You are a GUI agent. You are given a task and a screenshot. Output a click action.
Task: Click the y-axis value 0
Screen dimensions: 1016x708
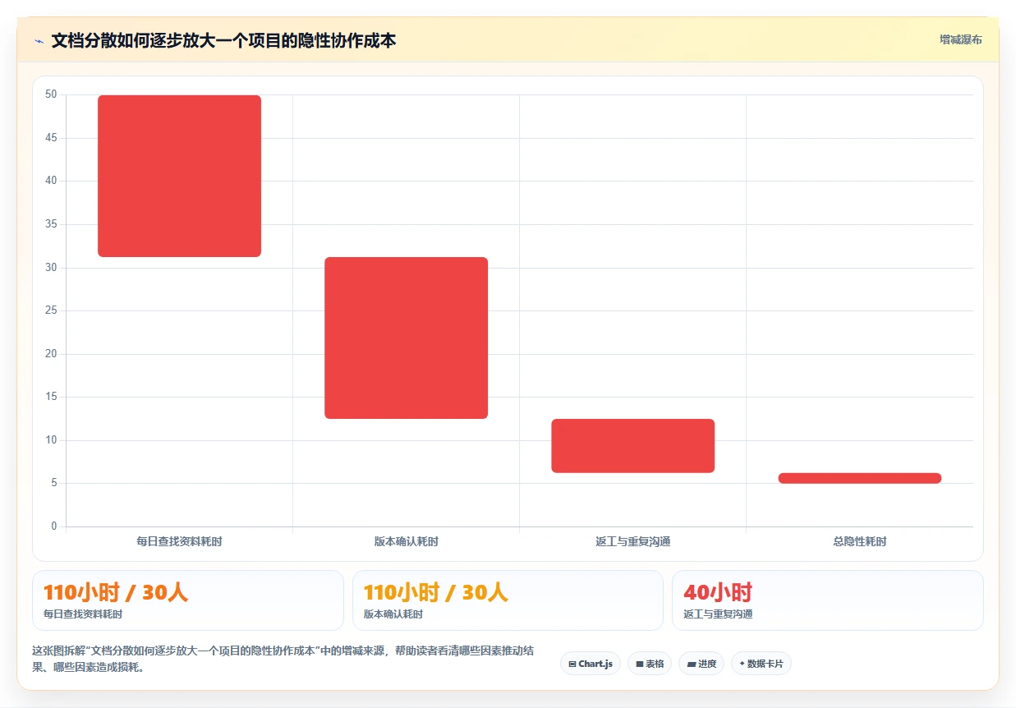[54, 526]
